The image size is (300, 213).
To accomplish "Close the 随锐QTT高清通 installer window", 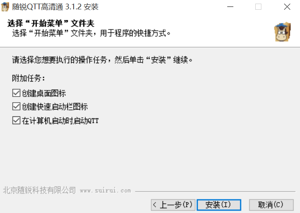I will [x=287, y=7].
